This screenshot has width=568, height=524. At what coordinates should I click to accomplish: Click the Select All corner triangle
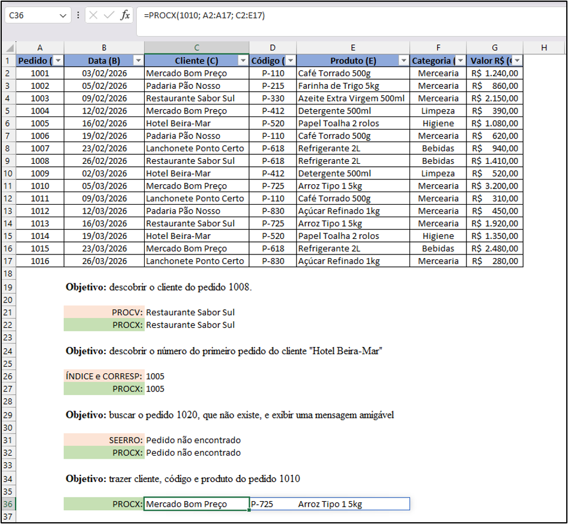tap(10, 48)
